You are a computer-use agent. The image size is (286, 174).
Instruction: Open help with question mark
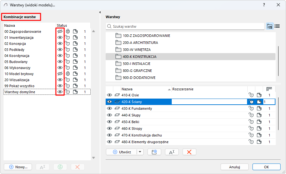(264, 5)
